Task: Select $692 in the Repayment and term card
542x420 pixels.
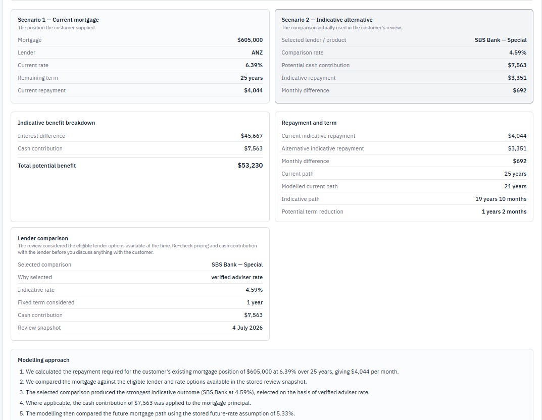Action: tap(520, 162)
